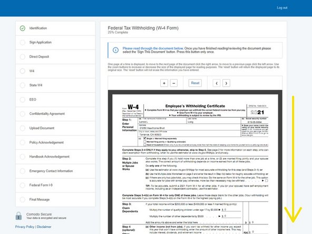Open the State W4 step
Screen dimensions: 312x234
[x=55, y=85]
